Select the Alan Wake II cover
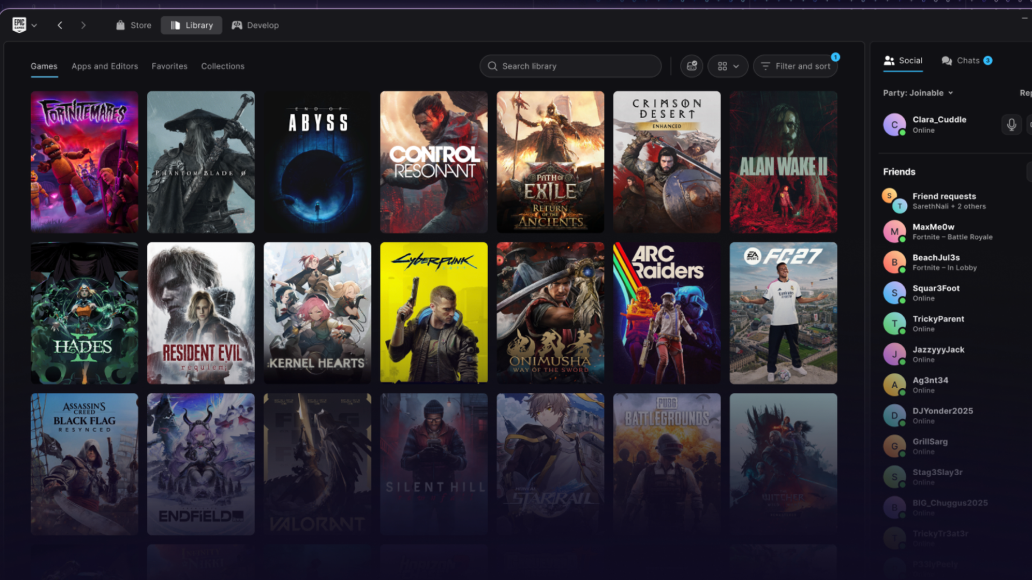Viewport: 1032px width, 580px height. pos(783,162)
